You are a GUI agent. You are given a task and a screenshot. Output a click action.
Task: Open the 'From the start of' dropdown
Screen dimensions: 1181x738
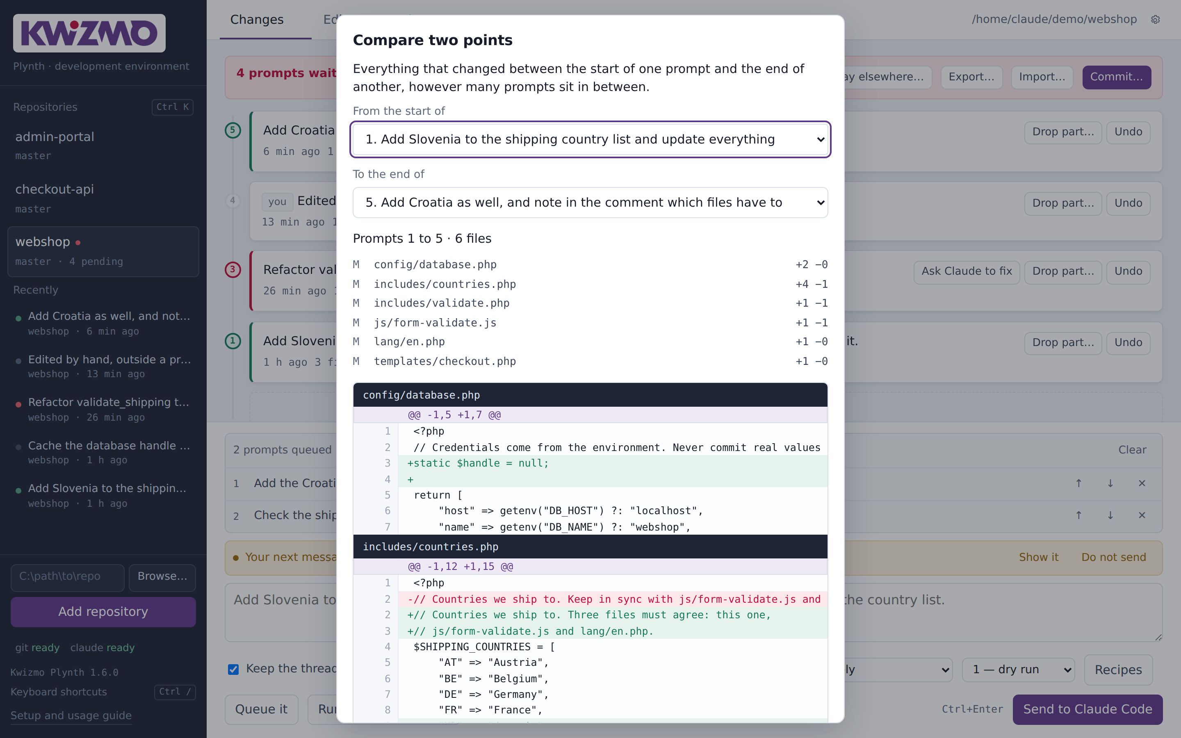tap(590, 139)
